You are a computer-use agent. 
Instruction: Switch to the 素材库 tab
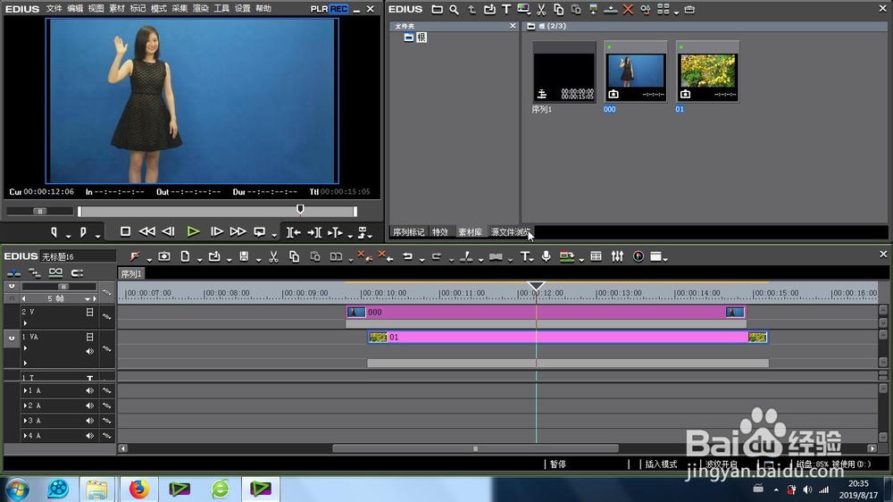470,232
